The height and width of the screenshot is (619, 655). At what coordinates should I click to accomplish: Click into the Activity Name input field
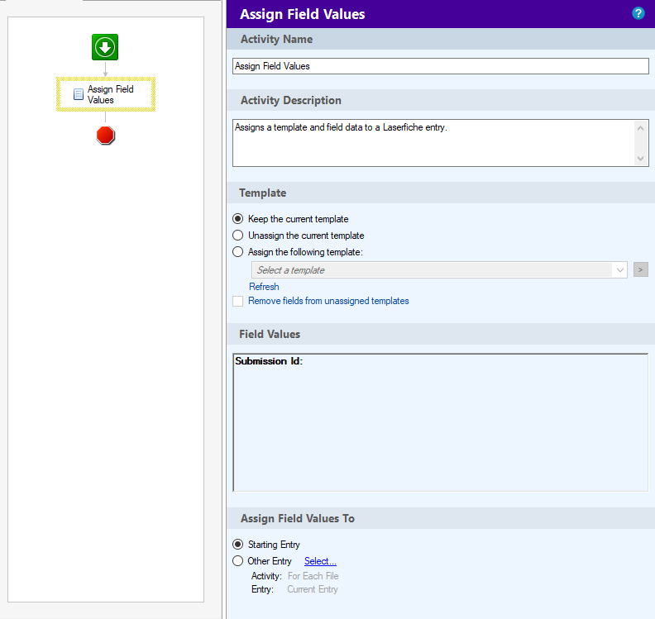[x=440, y=66]
